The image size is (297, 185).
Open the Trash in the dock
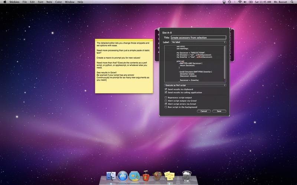point(186,175)
